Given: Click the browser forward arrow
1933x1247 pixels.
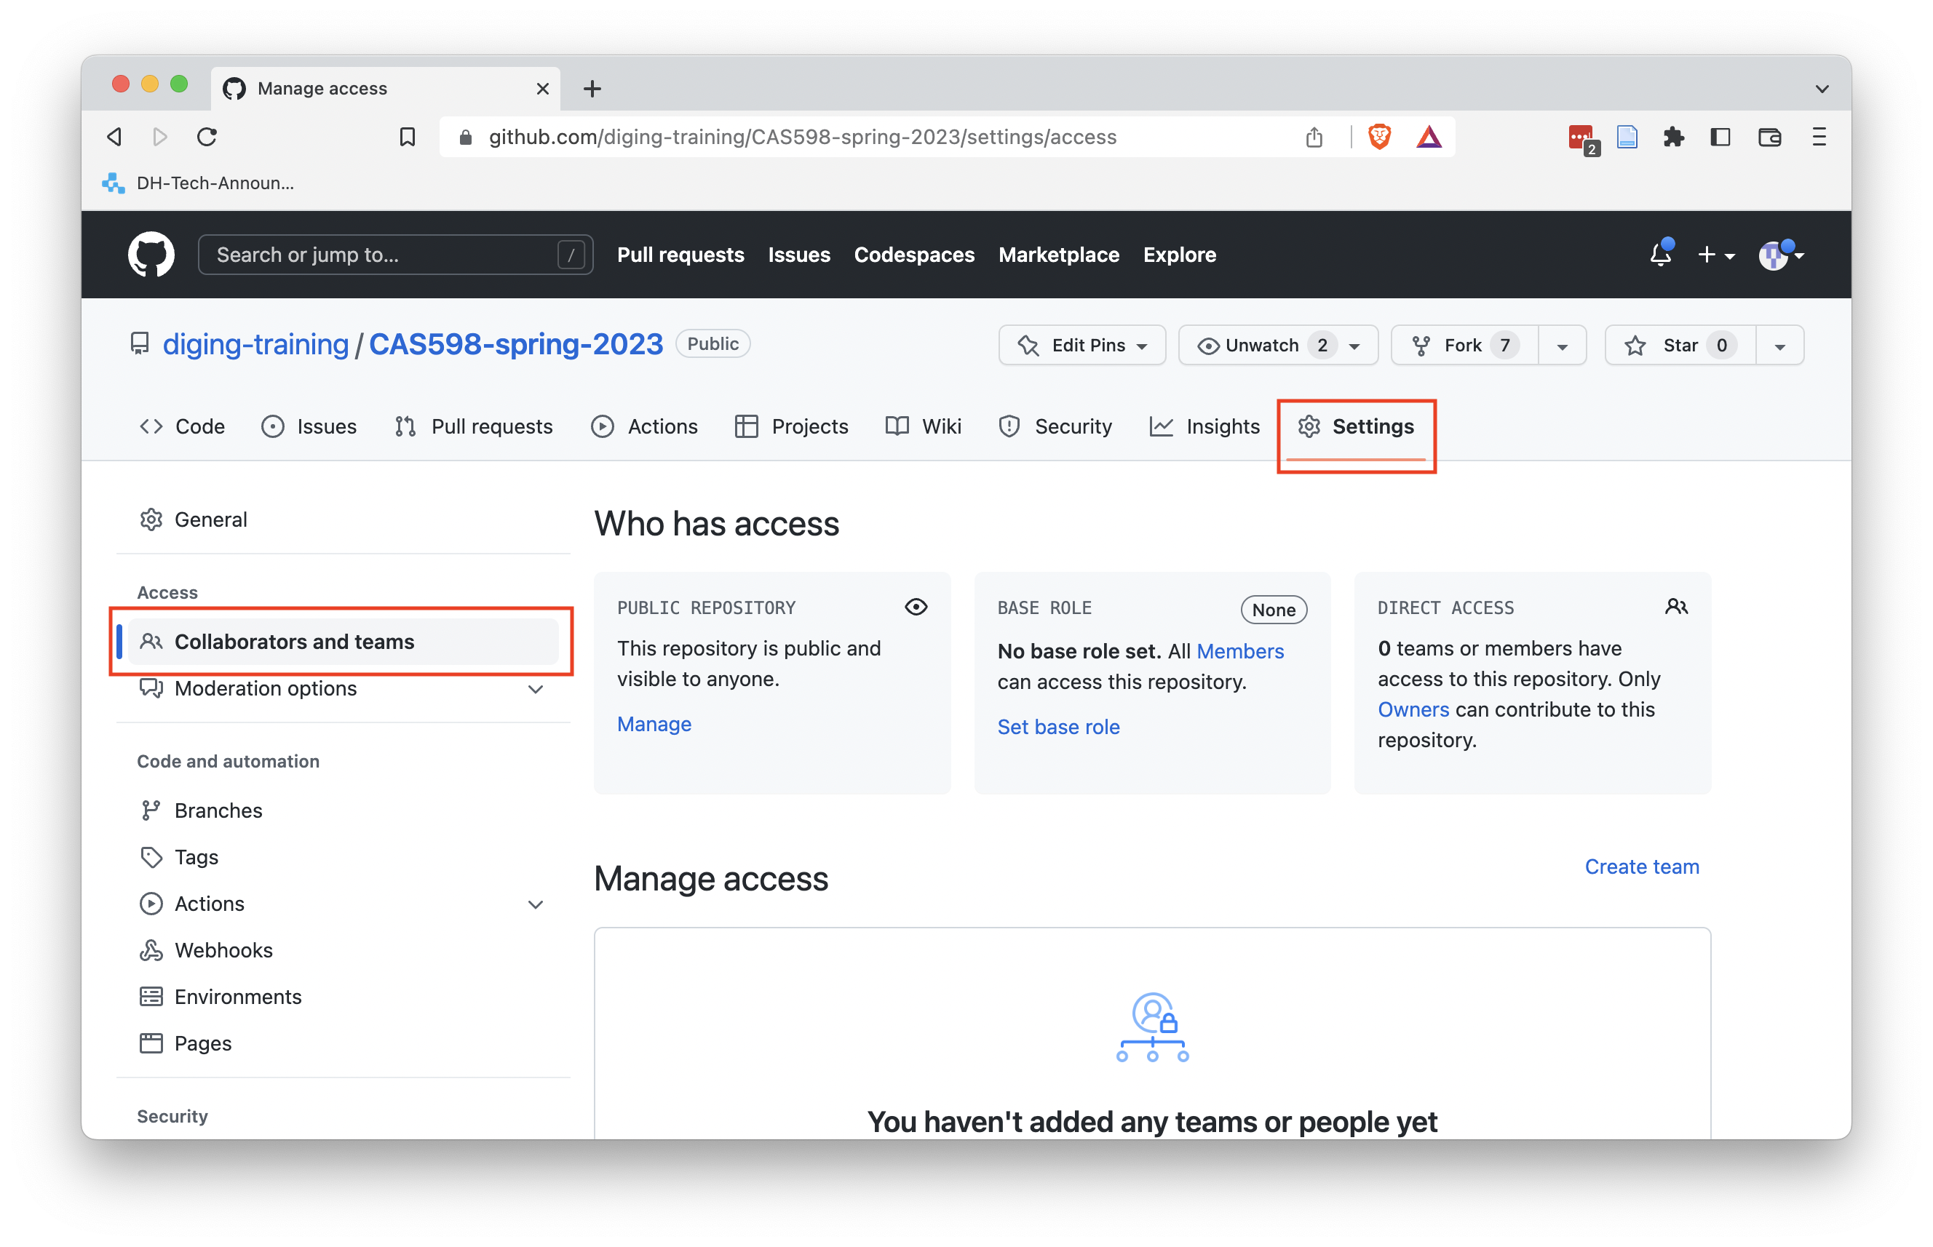Looking at the screenshot, I should pyautogui.click(x=160, y=137).
